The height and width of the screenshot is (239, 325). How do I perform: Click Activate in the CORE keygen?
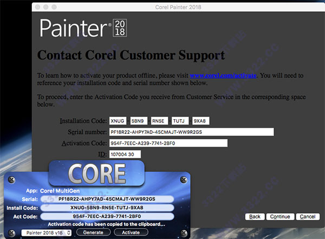131,232
